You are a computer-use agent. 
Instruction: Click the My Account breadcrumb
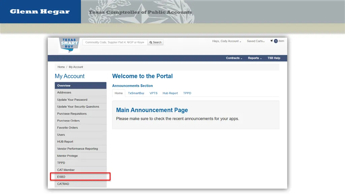click(76, 67)
